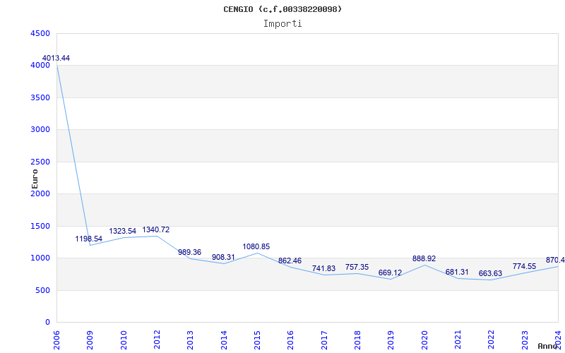The height and width of the screenshot is (353, 565).
Task: Click the x-axis year 2023
Action: [x=525, y=340]
